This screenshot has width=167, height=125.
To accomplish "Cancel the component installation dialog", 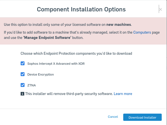I will pyautogui.click(x=113, y=117).
